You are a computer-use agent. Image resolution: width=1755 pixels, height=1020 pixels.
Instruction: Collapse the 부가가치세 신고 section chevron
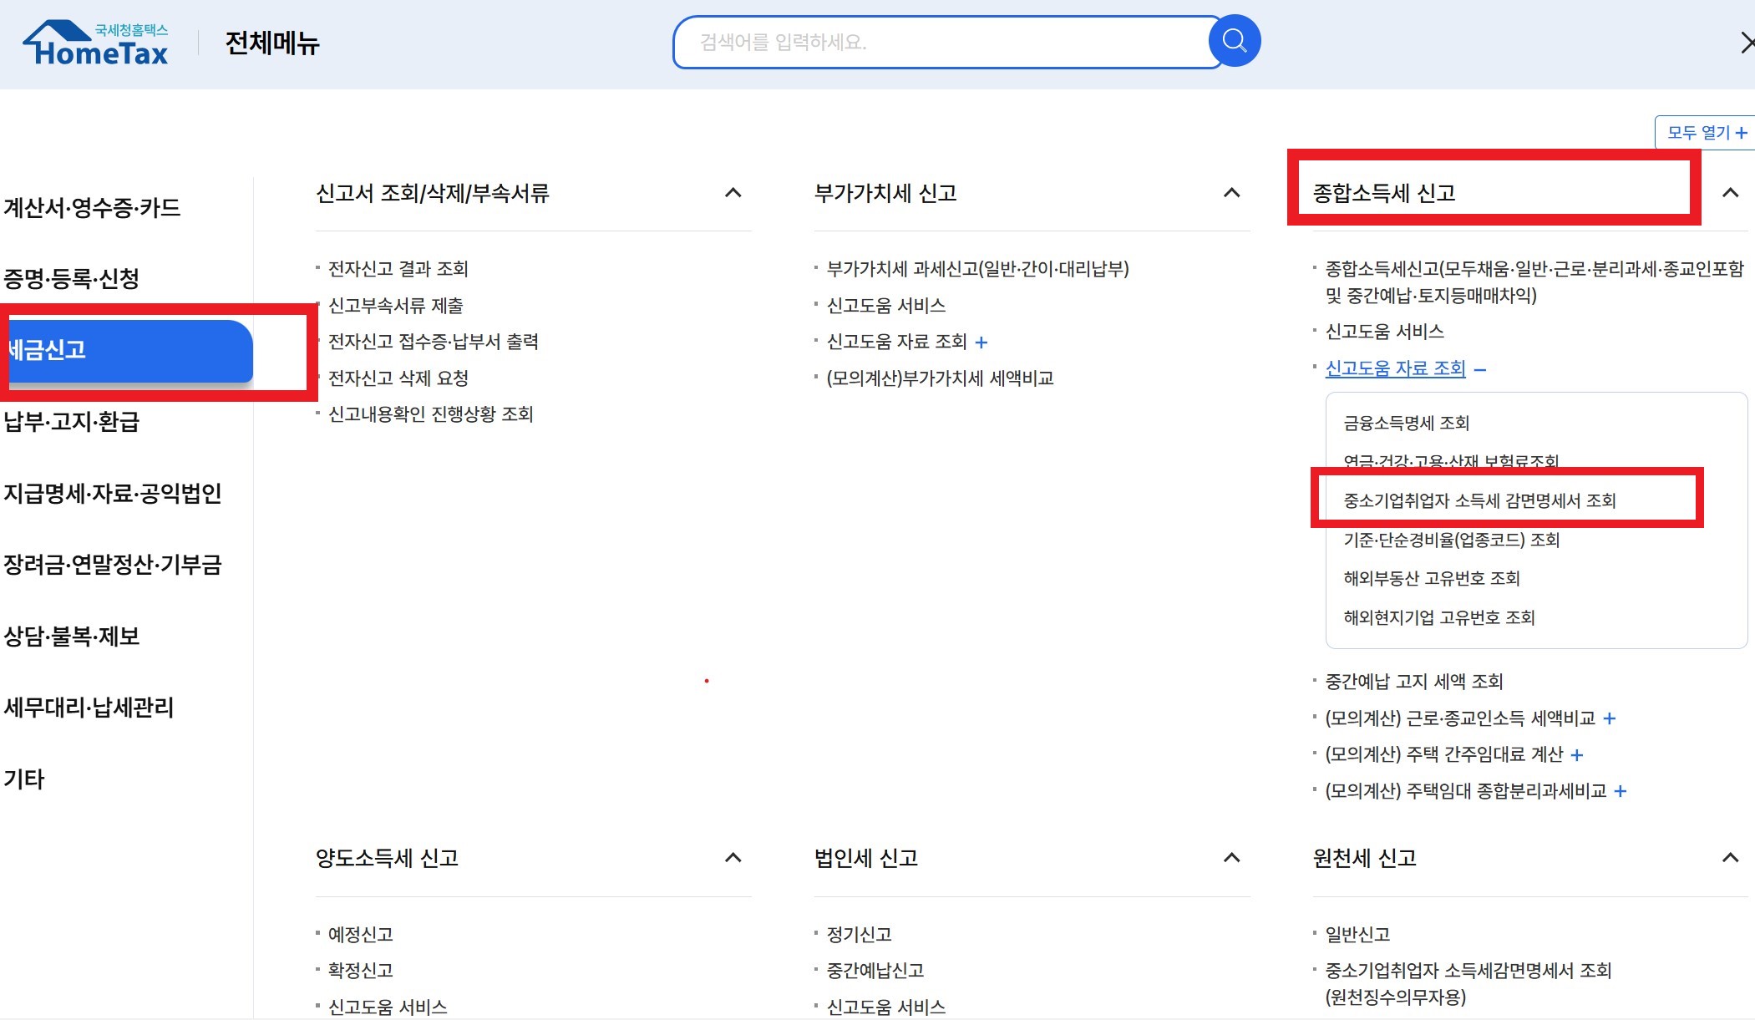pyautogui.click(x=1231, y=193)
